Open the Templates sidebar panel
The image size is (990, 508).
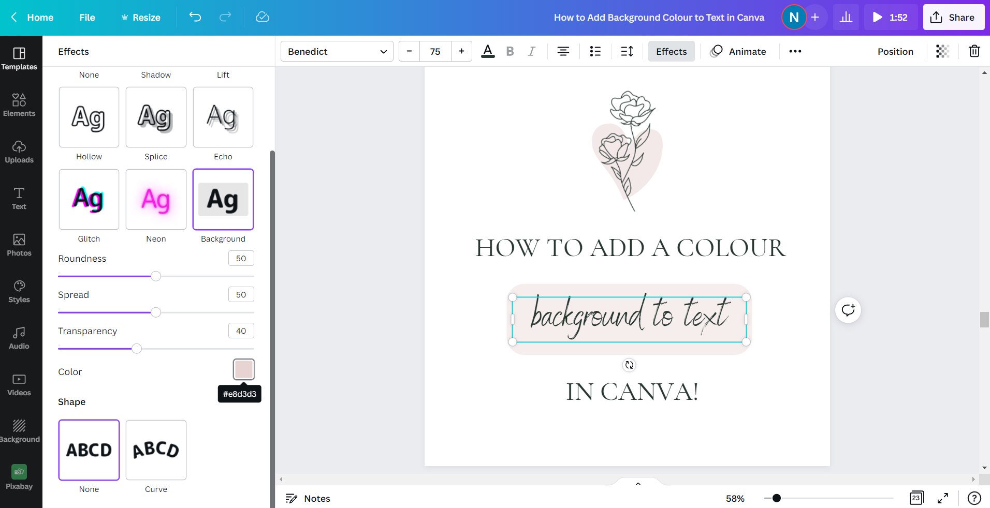point(19,59)
